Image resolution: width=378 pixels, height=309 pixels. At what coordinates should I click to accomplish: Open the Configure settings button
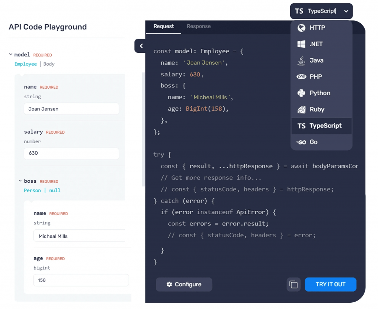click(x=184, y=284)
